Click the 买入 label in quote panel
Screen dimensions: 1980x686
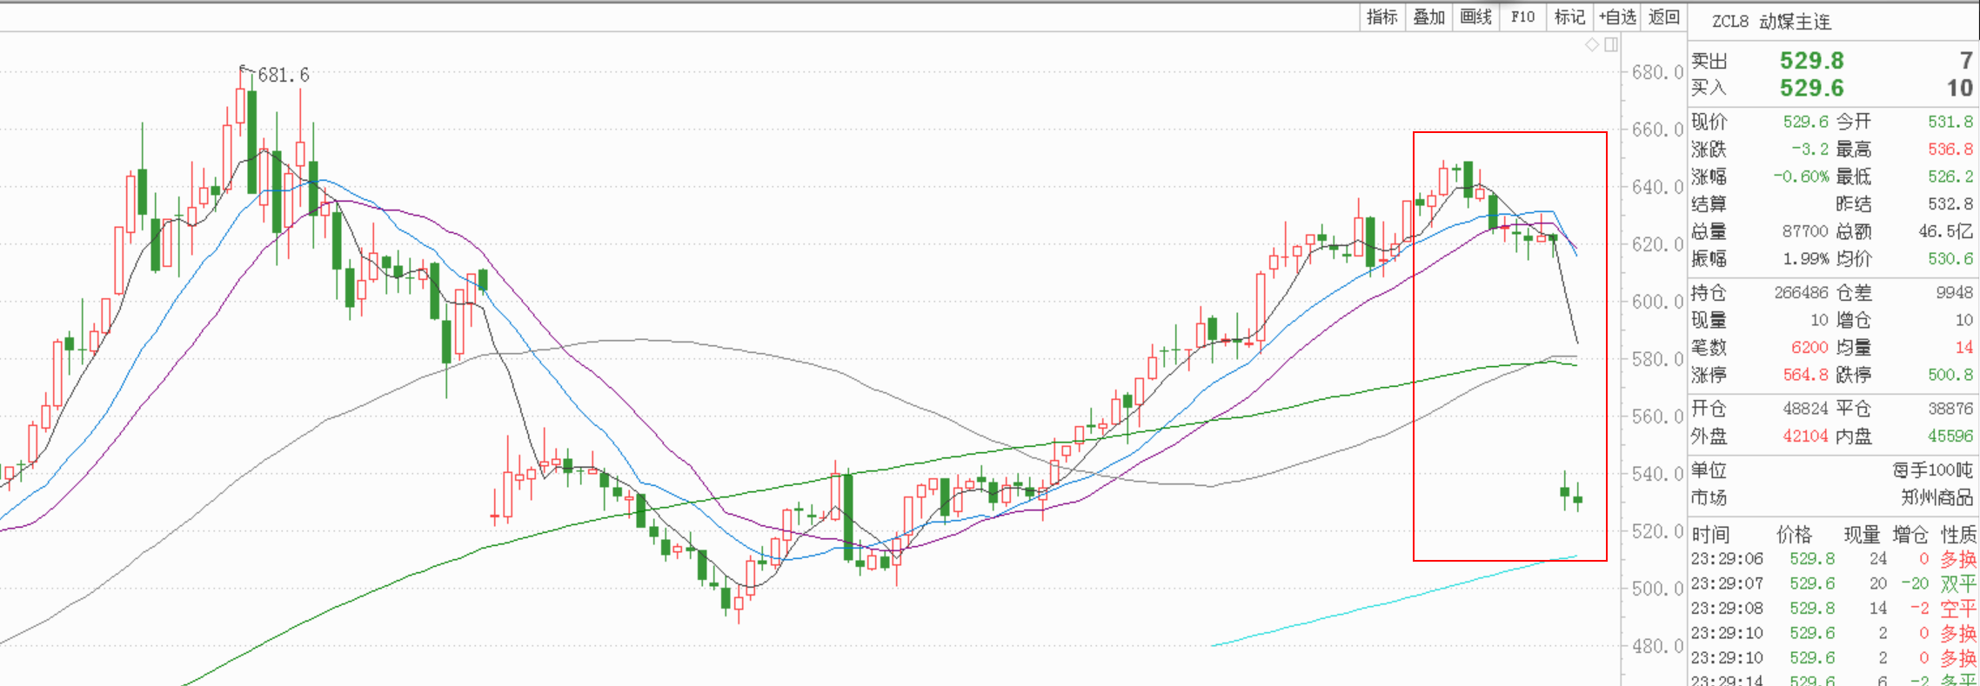coord(1709,88)
